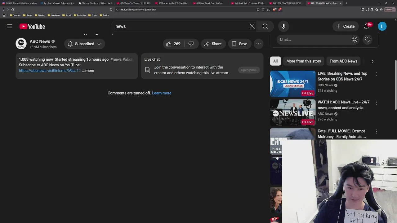The height and width of the screenshot is (223, 397).
Task: Send a heart reaction in chat
Action: point(368,40)
